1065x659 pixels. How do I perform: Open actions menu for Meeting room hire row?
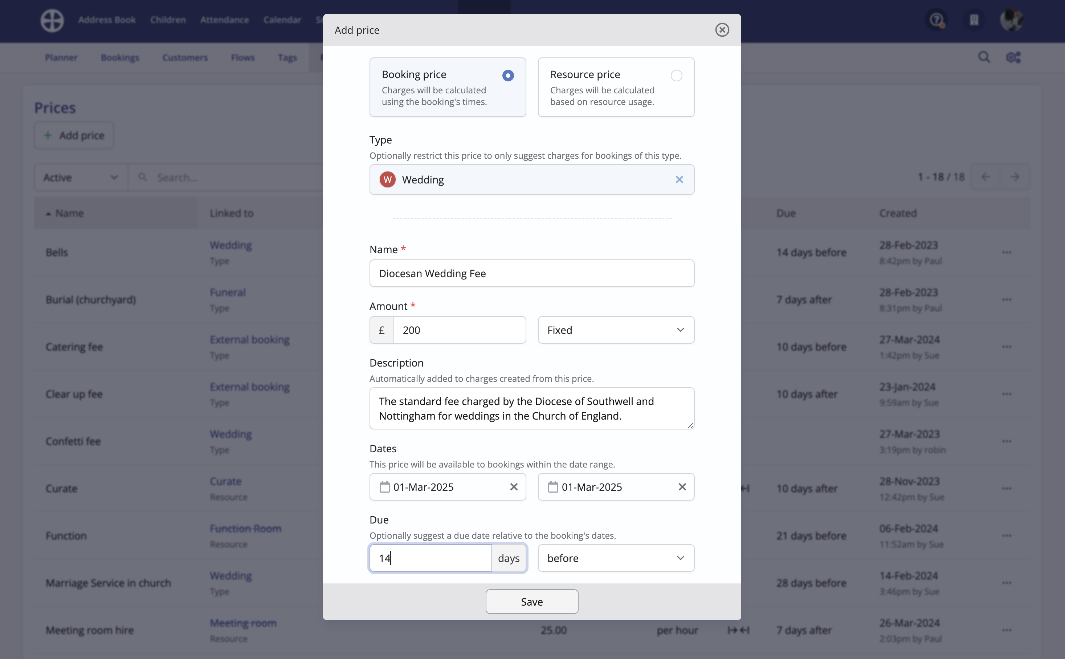pyautogui.click(x=1007, y=630)
